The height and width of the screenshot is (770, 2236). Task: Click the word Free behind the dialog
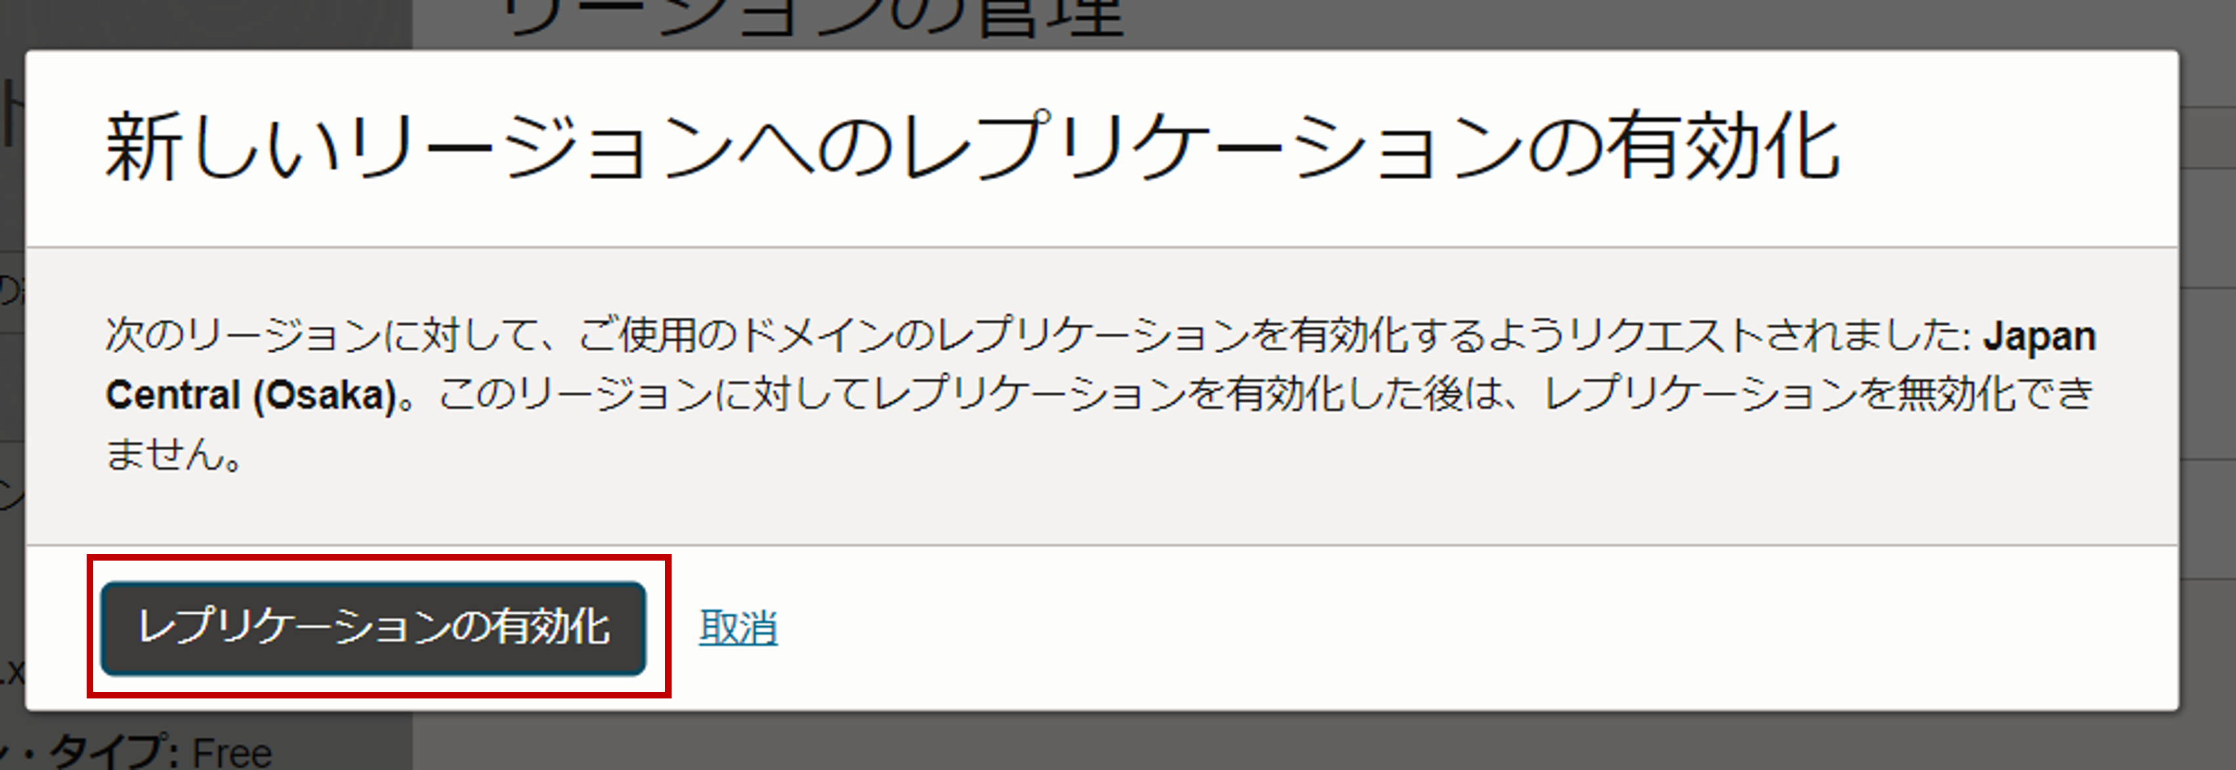pyautogui.click(x=232, y=753)
